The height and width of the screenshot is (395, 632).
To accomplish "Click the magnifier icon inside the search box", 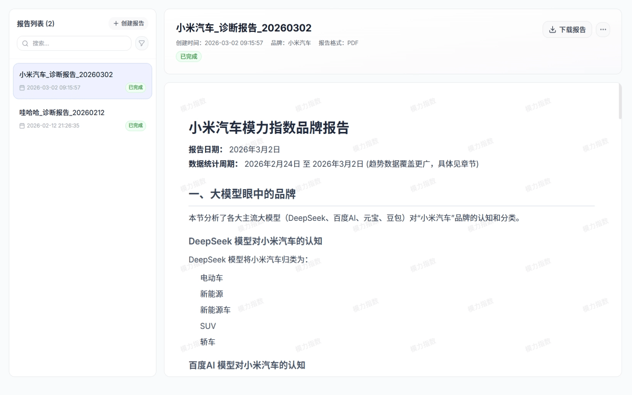I will click(x=25, y=43).
